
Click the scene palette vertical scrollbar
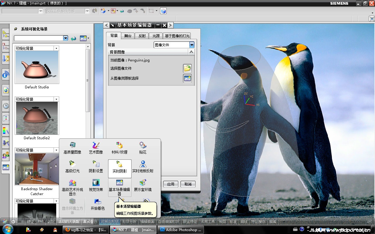click(x=88, y=80)
